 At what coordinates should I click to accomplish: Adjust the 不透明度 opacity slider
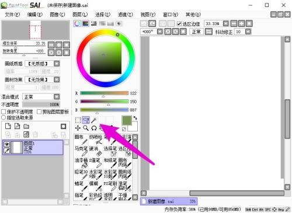click(41, 104)
